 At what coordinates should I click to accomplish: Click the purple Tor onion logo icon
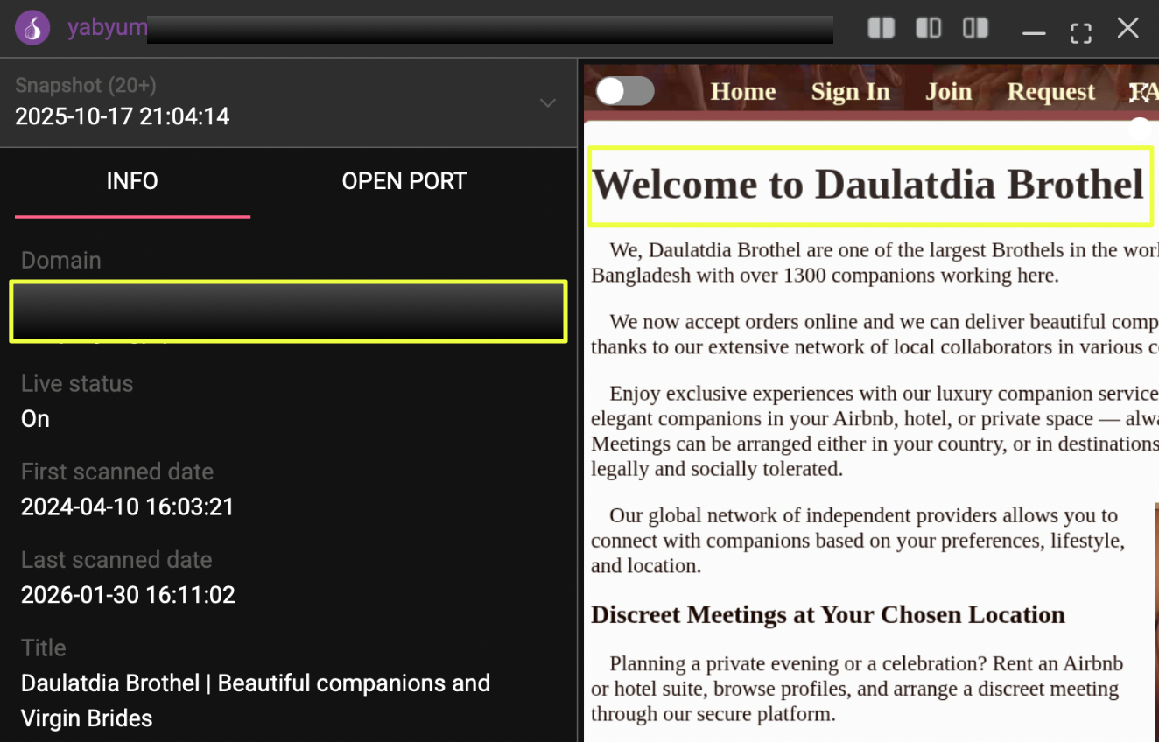32,28
